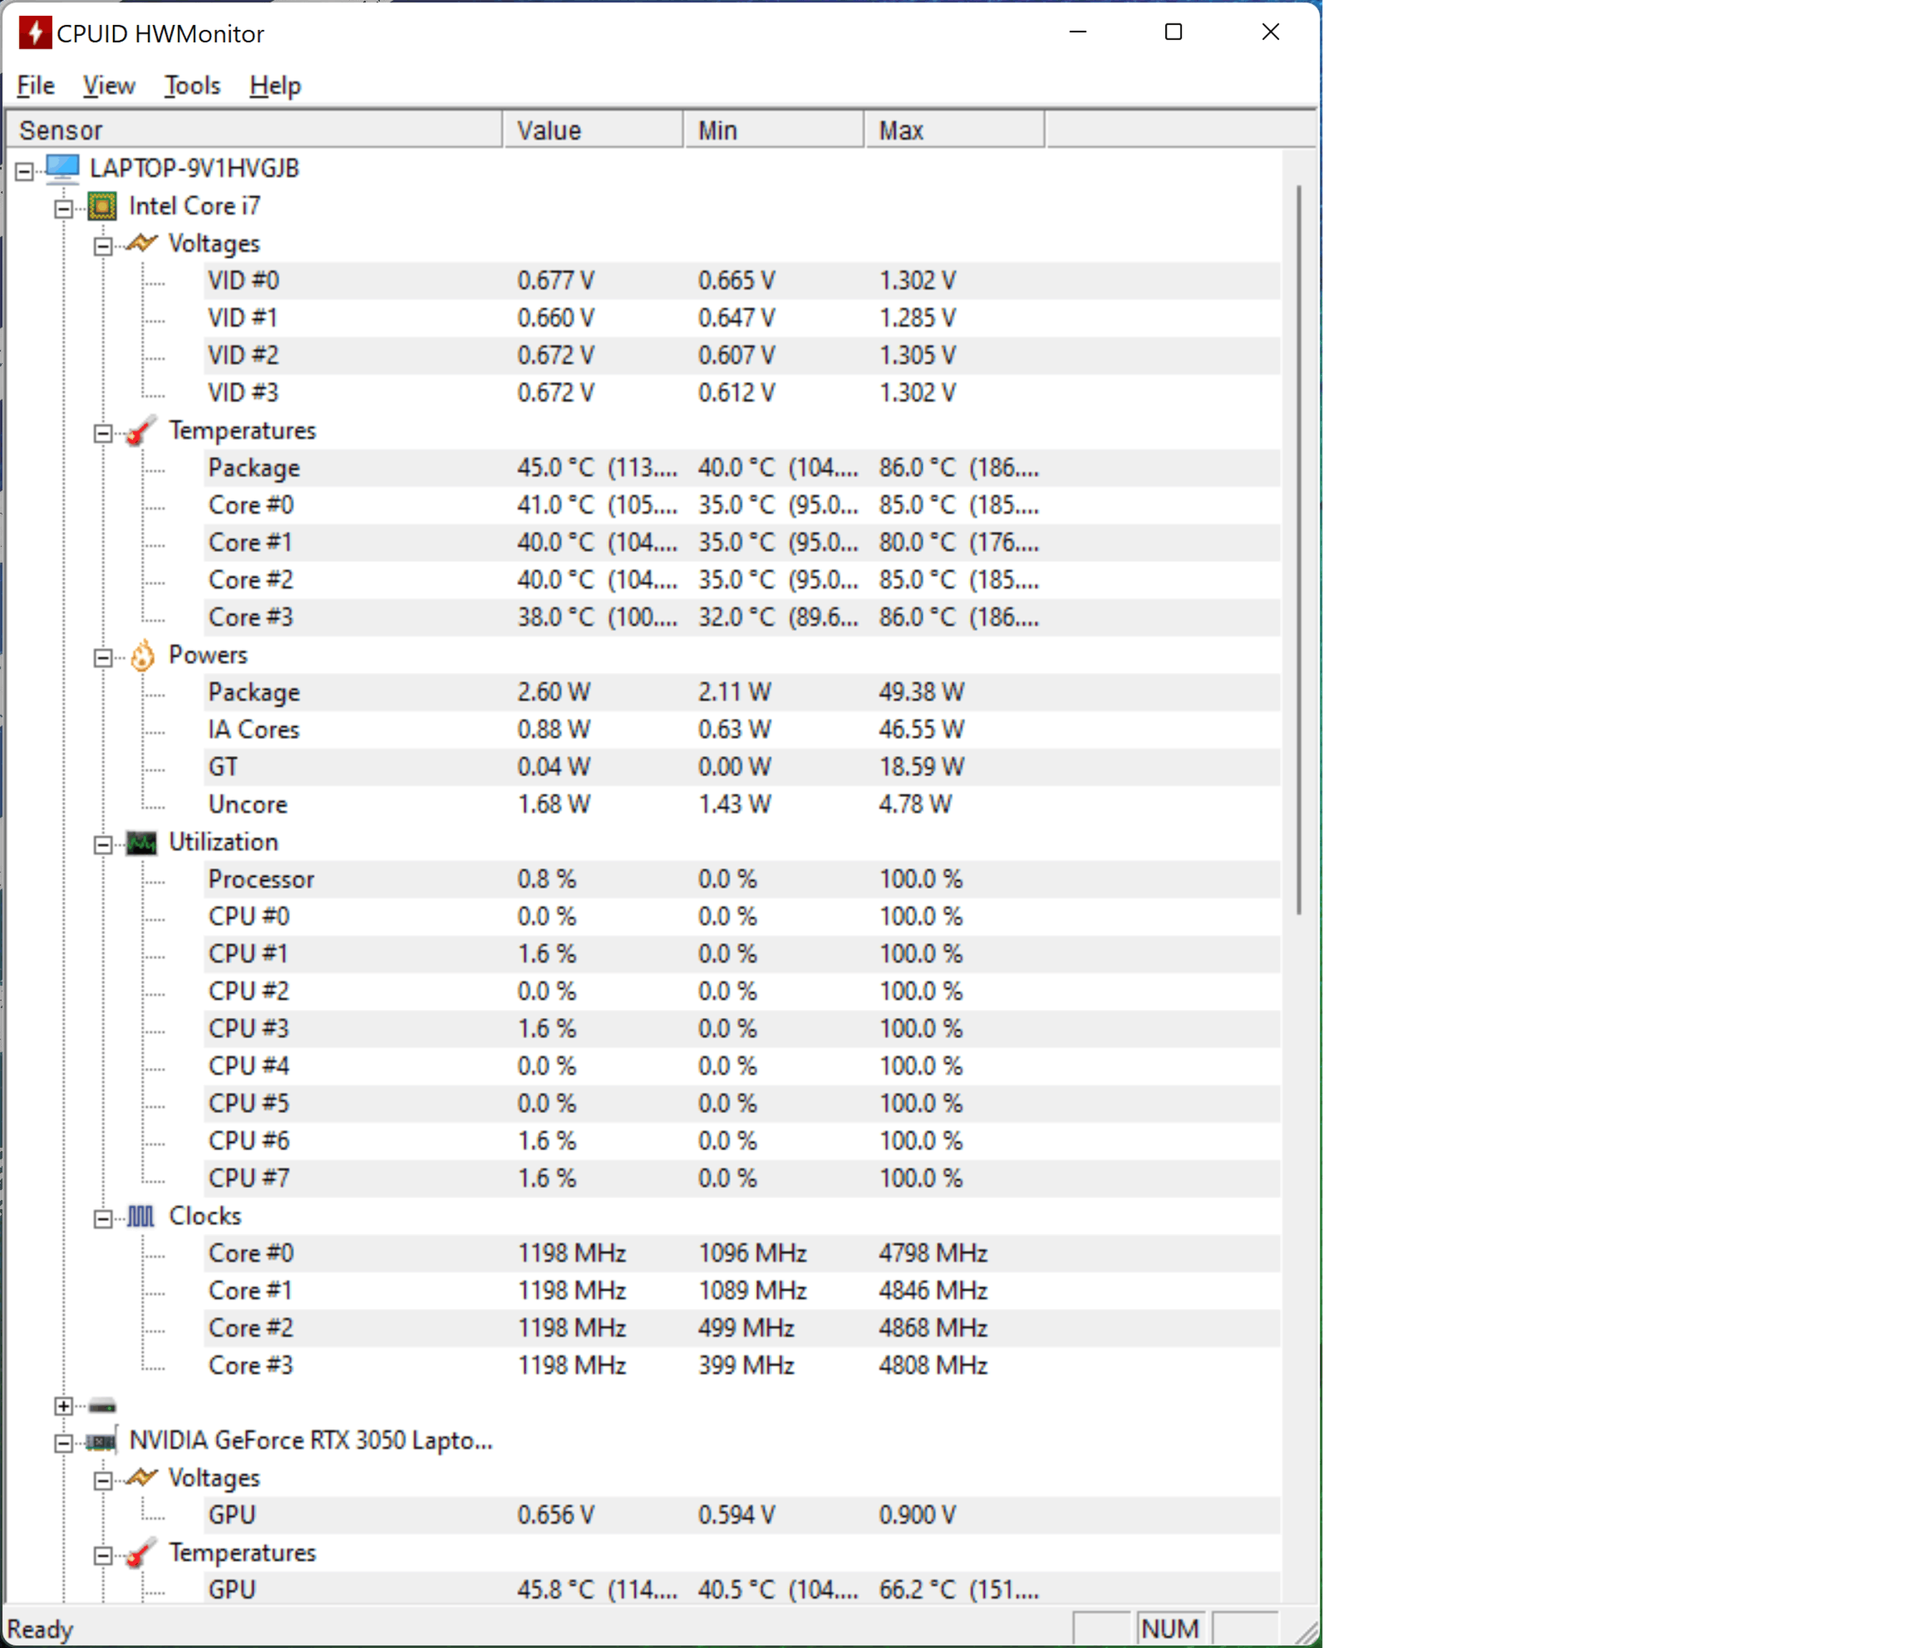The height and width of the screenshot is (1648, 1915).
Task: Click the Ready status bar text
Action: pyautogui.click(x=40, y=1629)
